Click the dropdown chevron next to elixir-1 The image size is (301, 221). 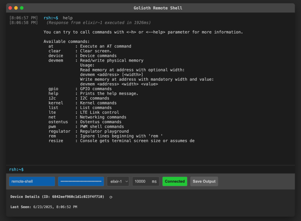click(126, 181)
